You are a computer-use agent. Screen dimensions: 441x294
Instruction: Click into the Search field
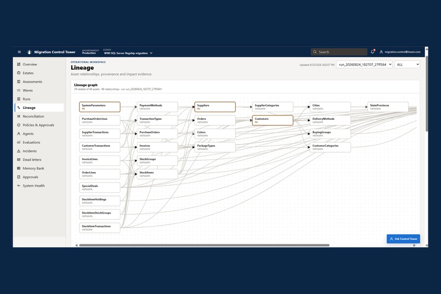[339, 52]
